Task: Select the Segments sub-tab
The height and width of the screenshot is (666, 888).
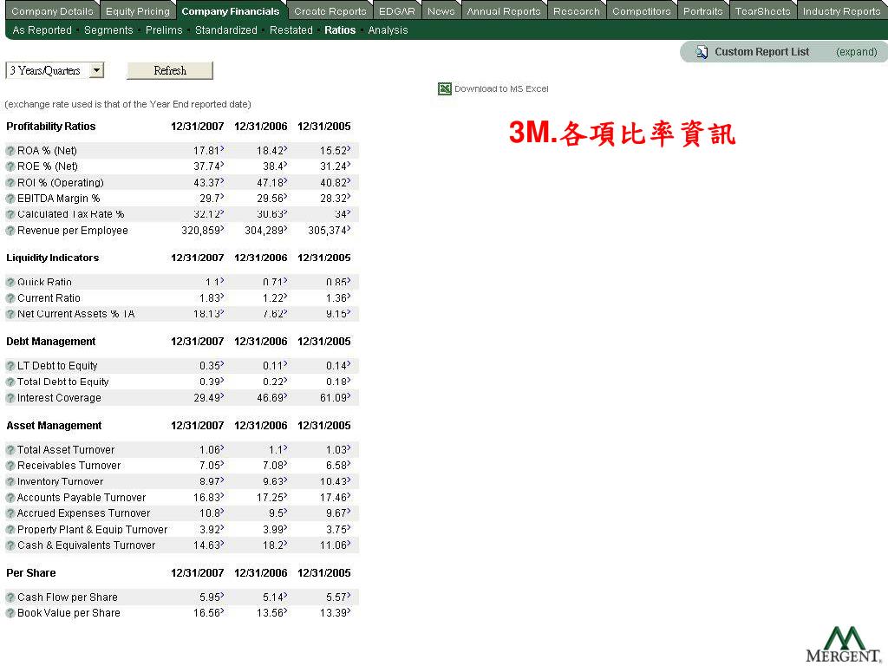Action: (x=108, y=30)
